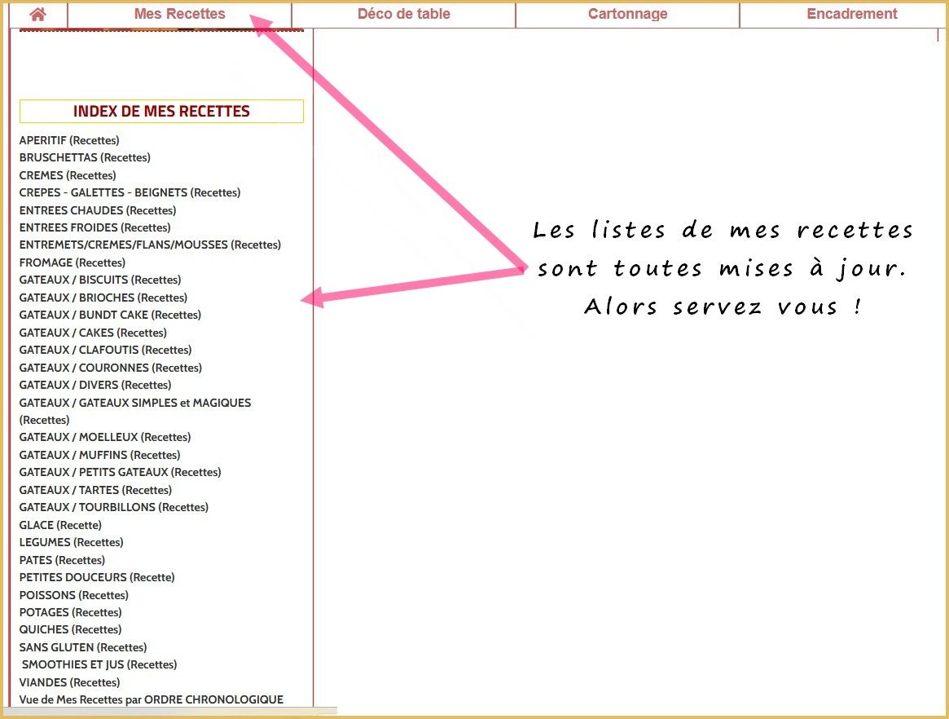Open SMOOTHIES ET JUS recipes
Viewport: 949px width, 719px height.
99,664
